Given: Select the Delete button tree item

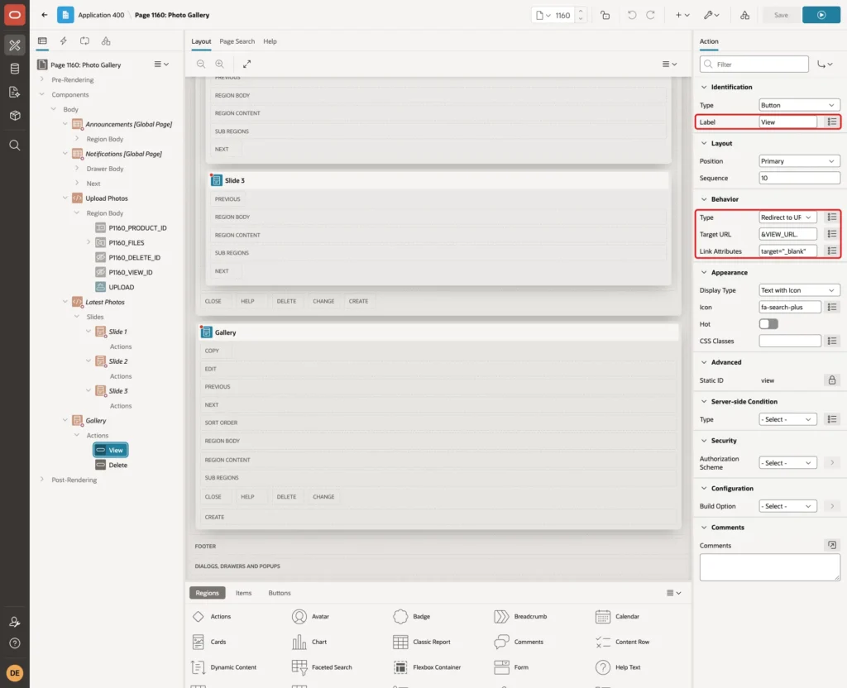Looking at the screenshot, I should click(112, 465).
